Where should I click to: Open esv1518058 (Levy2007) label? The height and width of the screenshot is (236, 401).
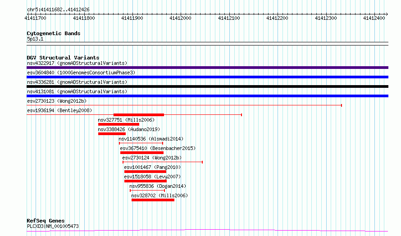152,177
